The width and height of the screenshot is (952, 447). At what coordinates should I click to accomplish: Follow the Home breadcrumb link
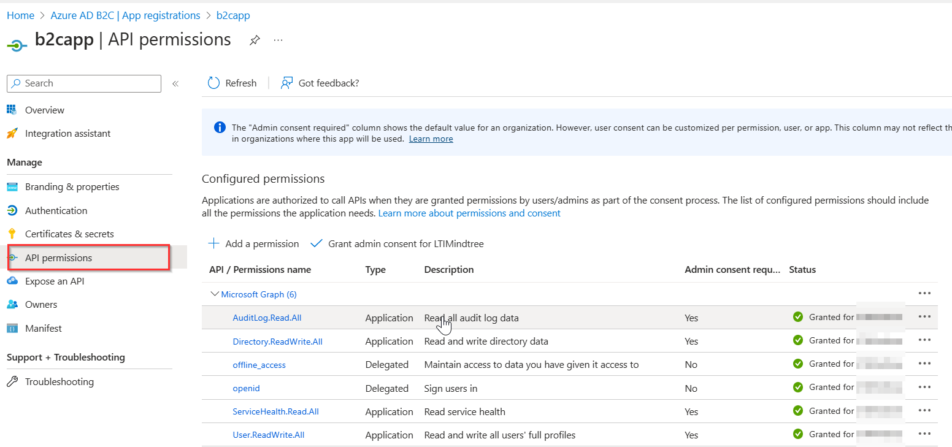[20, 15]
